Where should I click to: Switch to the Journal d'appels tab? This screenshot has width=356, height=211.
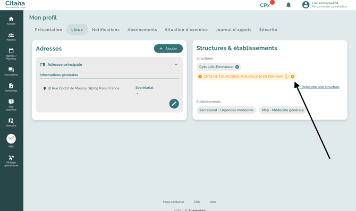point(233,30)
